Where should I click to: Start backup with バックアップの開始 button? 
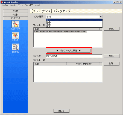point(69,51)
